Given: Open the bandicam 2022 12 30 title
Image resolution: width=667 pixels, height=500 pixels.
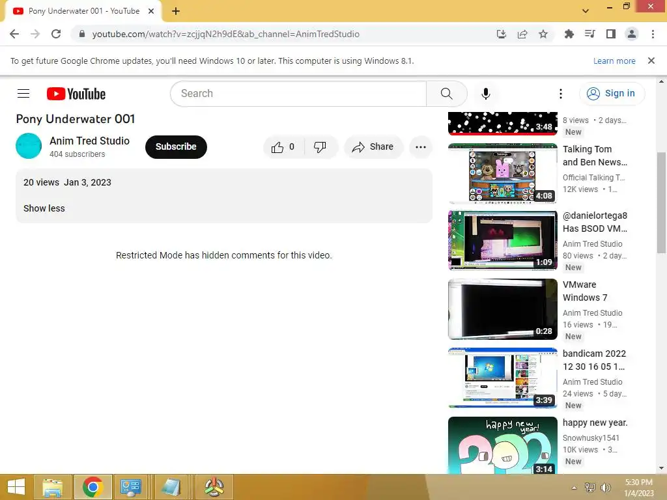Looking at the screenshot, I should pyautogui.click(x=594, y=360).
